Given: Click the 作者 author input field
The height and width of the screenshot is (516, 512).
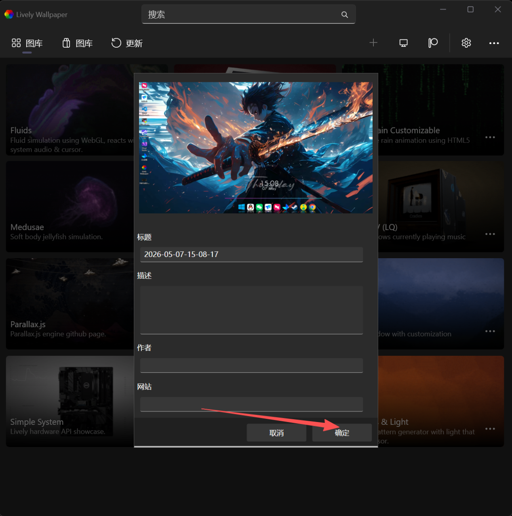Looking at the screenshot, I should coord(251,366).
